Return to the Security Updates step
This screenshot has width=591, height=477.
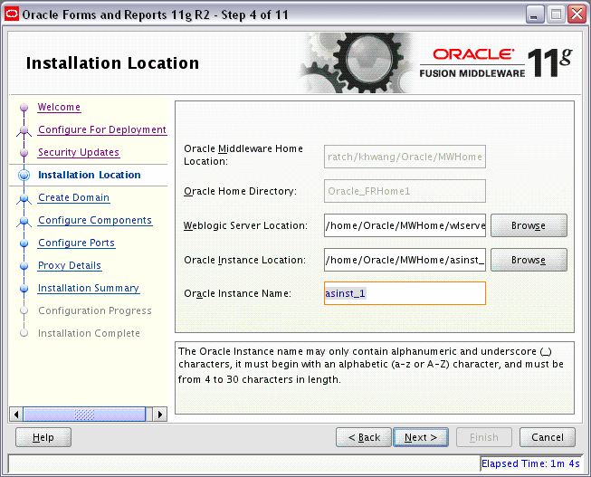coord(79,152)
